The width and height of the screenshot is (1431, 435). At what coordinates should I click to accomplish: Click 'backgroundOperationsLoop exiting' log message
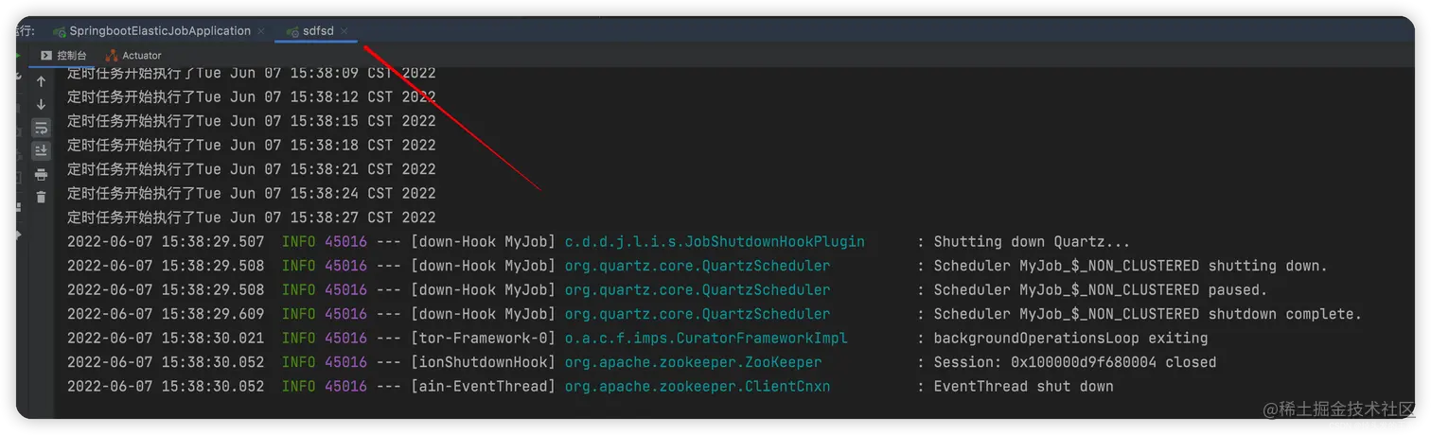tap(1070, 339)
